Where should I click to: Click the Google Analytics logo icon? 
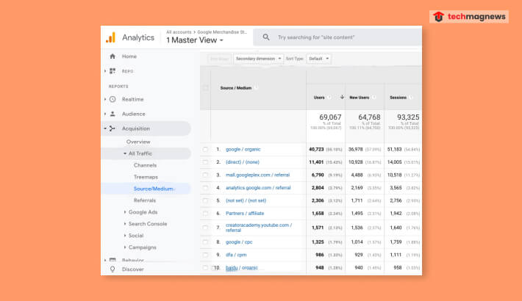point(110,37)
